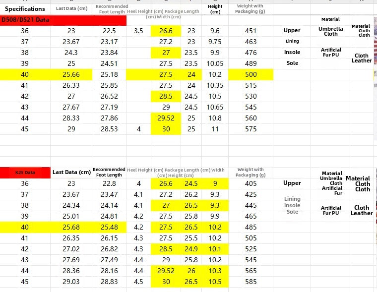The width and height of the screenshot is (377, 292).
Task: Click the Height (cm) column header
Action: (215, 9)
